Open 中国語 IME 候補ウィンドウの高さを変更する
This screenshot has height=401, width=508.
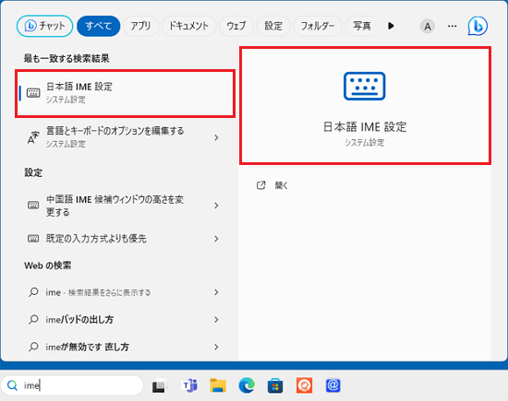coord(115,206)
